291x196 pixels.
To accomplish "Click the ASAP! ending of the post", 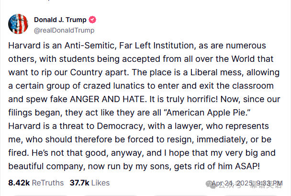I will click(247, 166).
